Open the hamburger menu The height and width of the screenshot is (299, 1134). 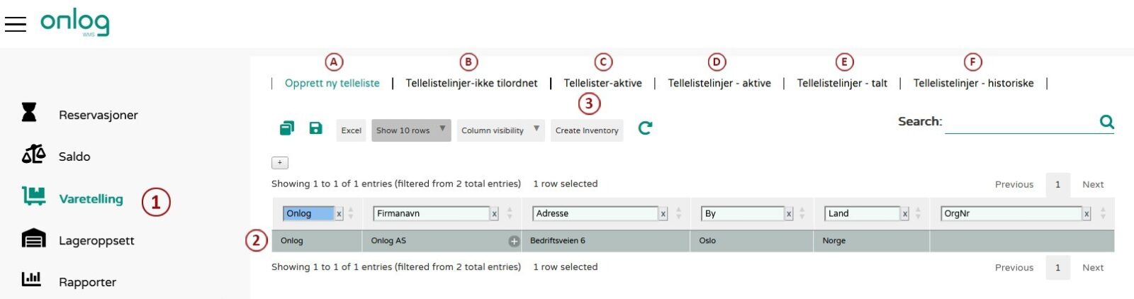pyautogui.click(x=15, y=24)
